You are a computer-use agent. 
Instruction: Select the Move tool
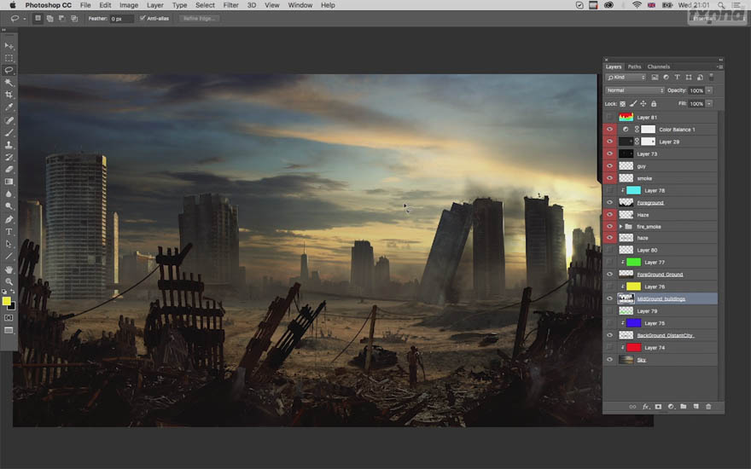tap(9, 46)
